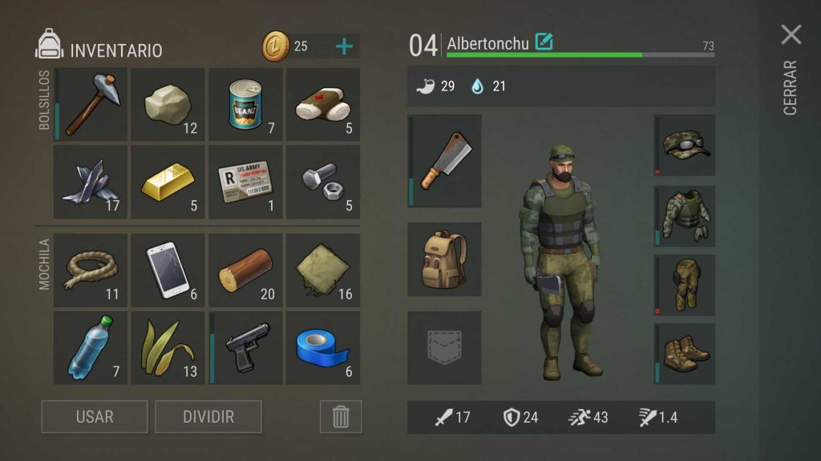821x461 pixels.
Task: Select the camo cap with goggles
Action: click(685, 146)
